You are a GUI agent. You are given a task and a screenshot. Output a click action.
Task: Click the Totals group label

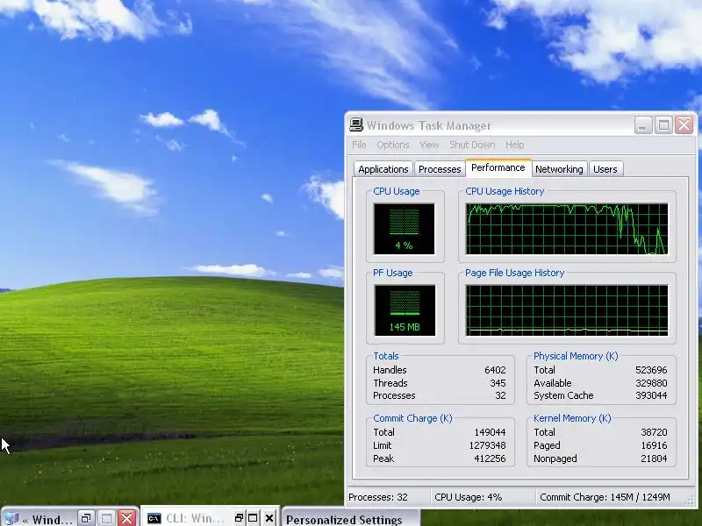[386, 356]
